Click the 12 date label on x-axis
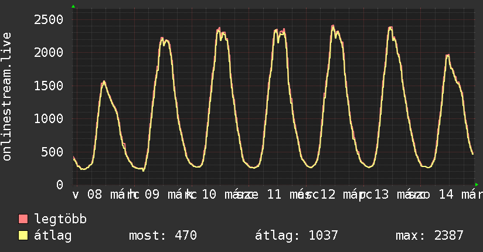483x252 pixels. coord(328,195)
